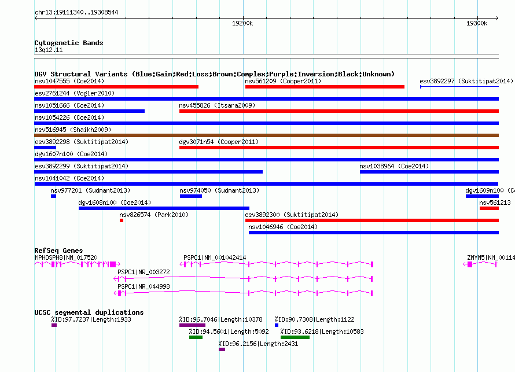The width and height of the screenshot is (515, 372).
Task: Select nsv561209 (Cooper2011) variant label
Action: click(x=283, y=81)
